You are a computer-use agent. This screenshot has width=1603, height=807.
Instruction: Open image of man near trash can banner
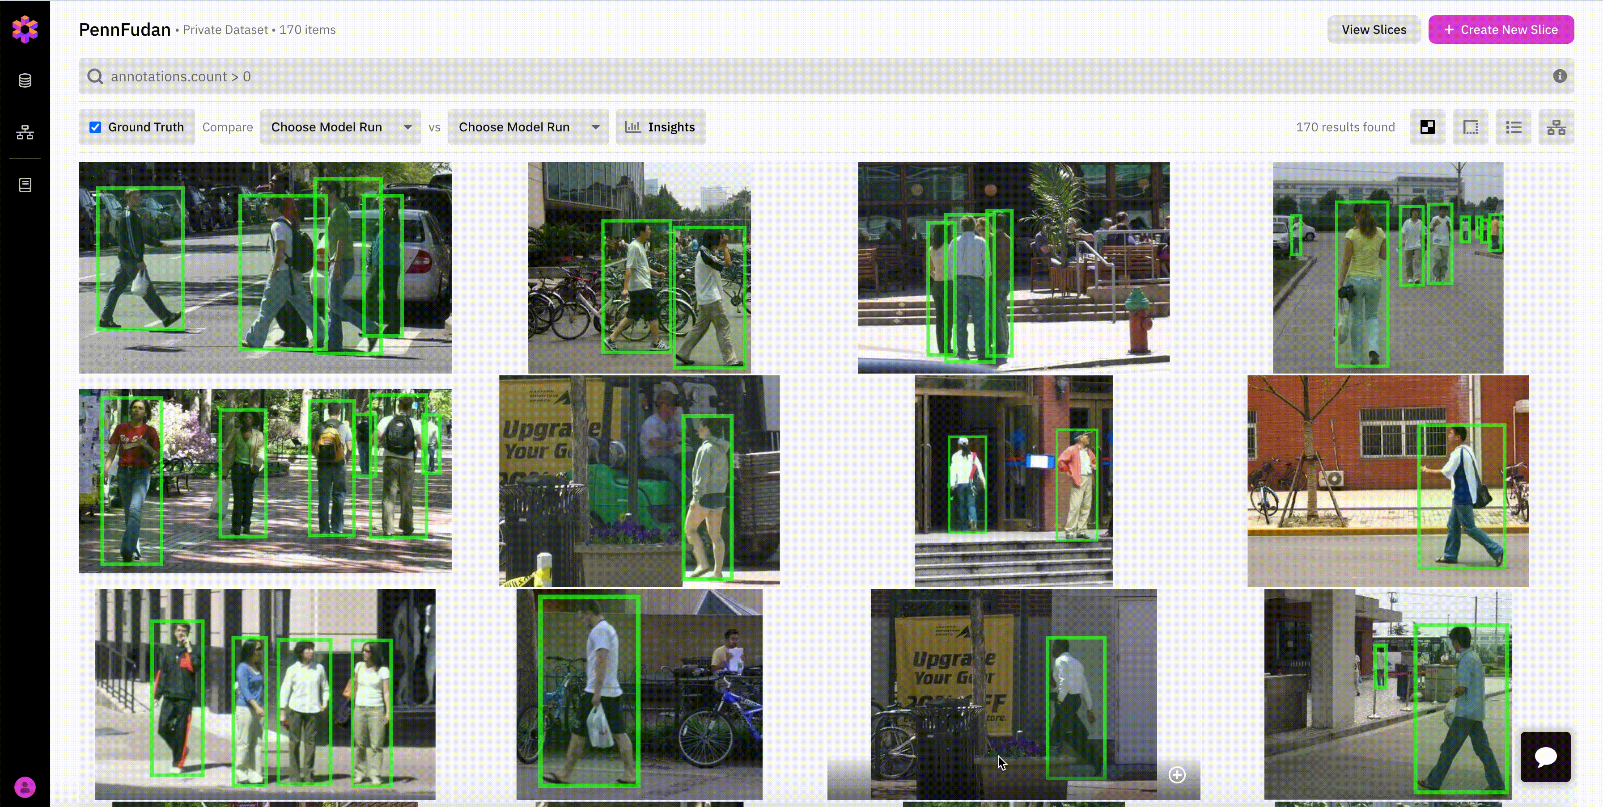click(1014, 694)
